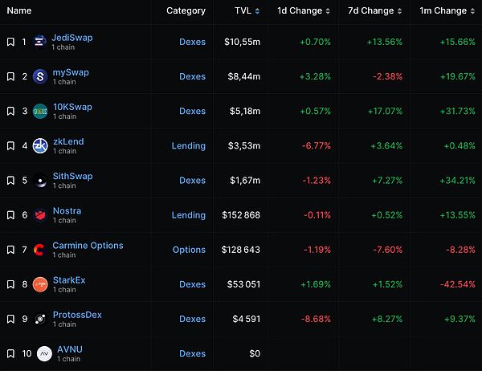Bookmark the JediSwap row

tap(10, 42)
